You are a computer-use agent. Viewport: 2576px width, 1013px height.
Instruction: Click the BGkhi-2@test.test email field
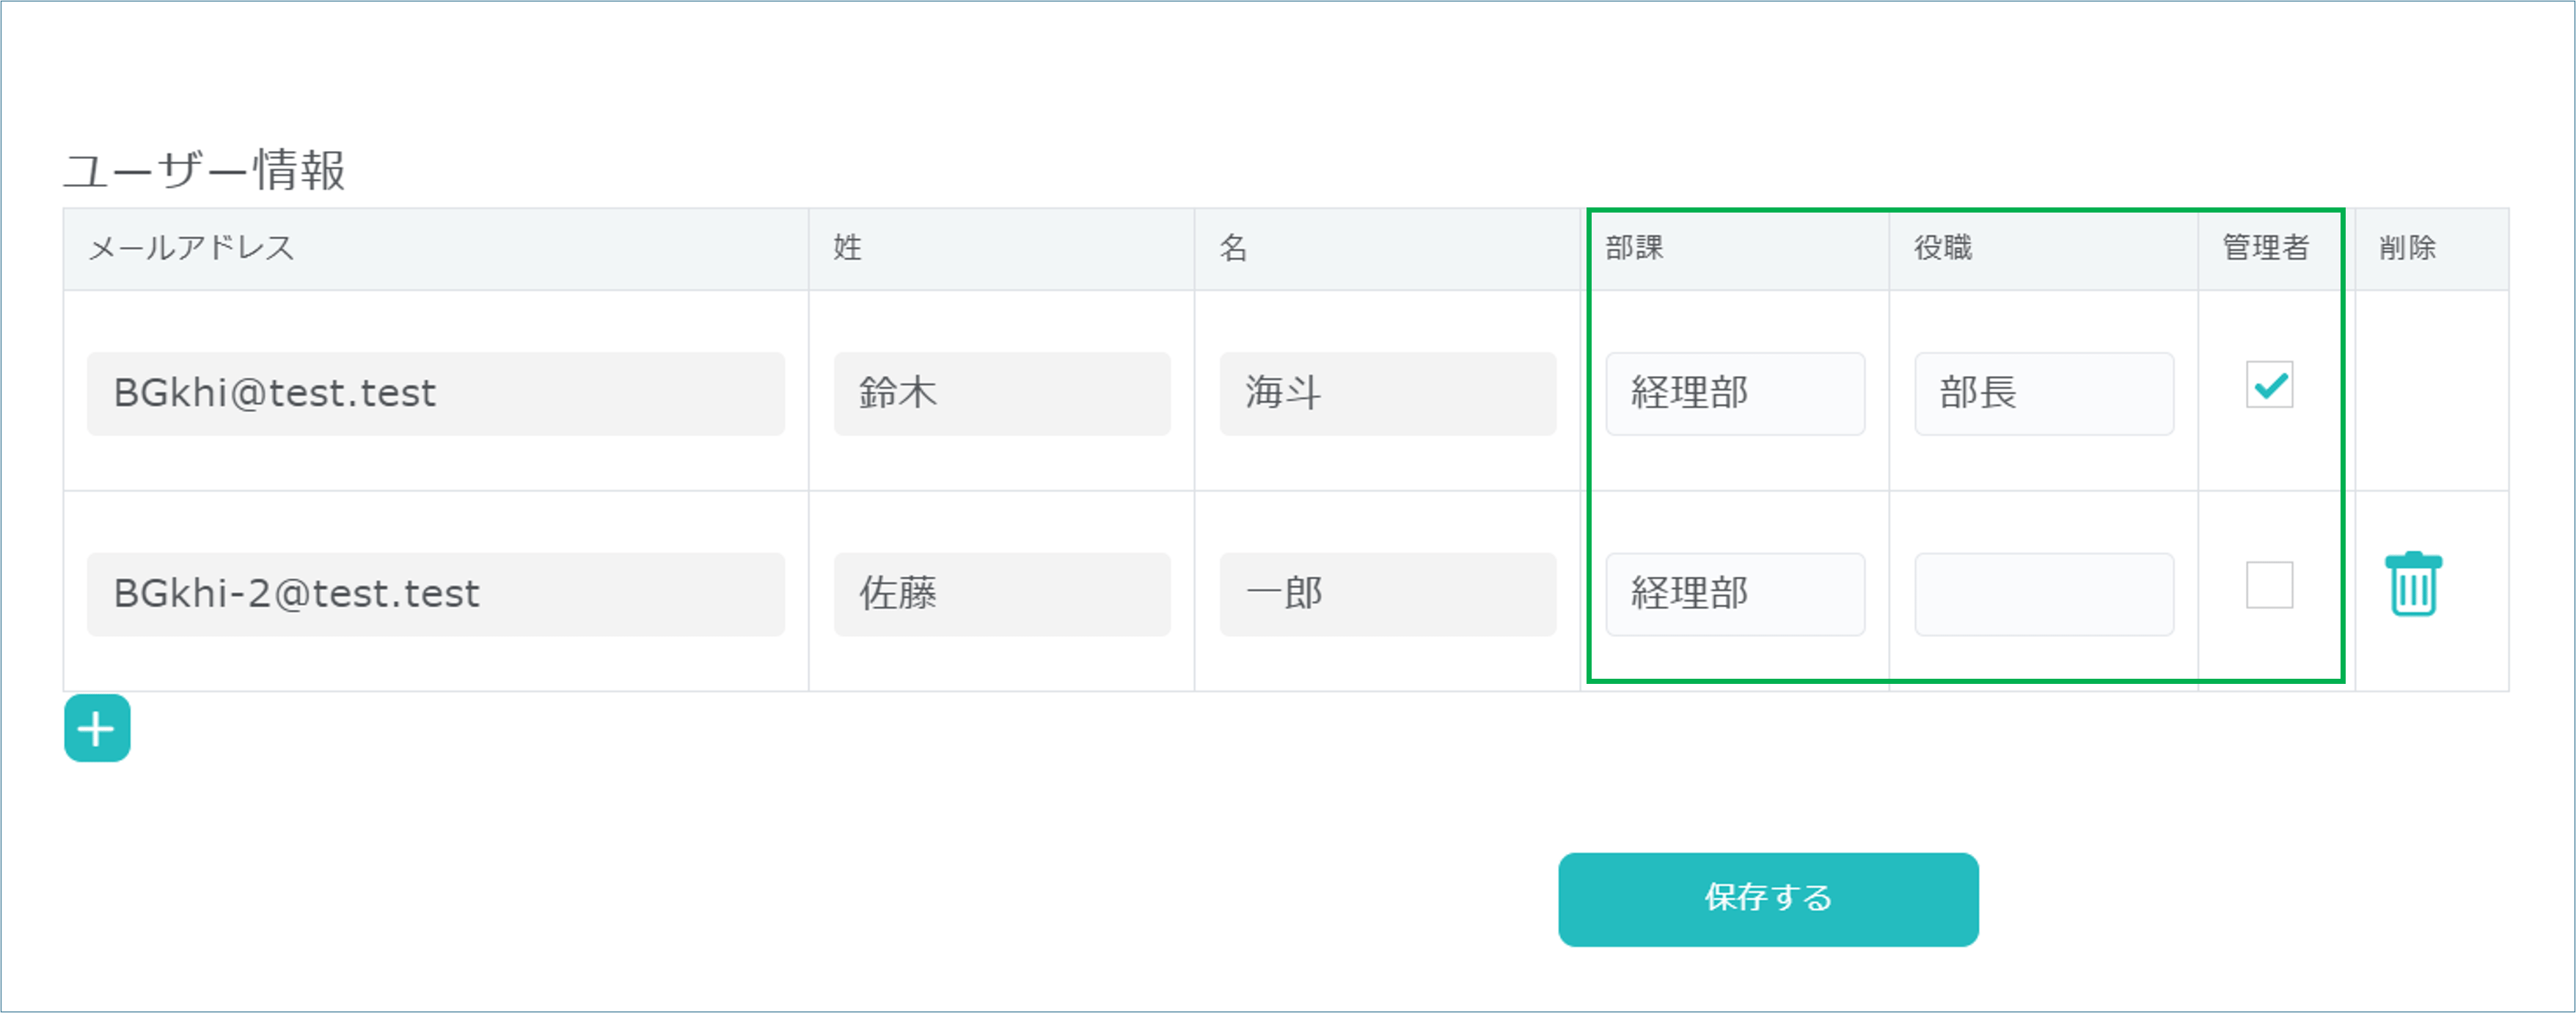[x=435, y=594]
